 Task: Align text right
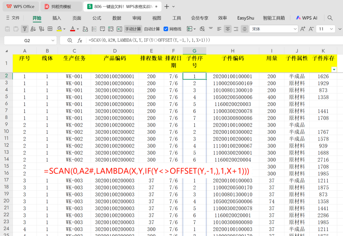click(x=236, y=29)
